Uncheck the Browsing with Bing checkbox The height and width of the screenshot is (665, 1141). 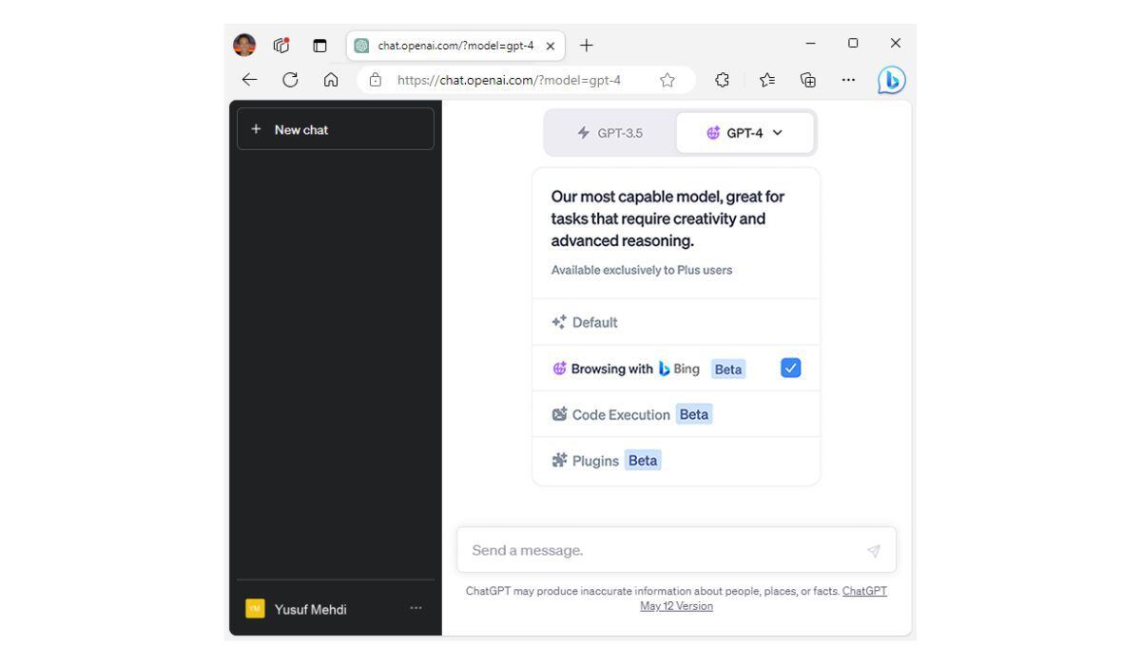pyautogui.click(x=791, y=369)
